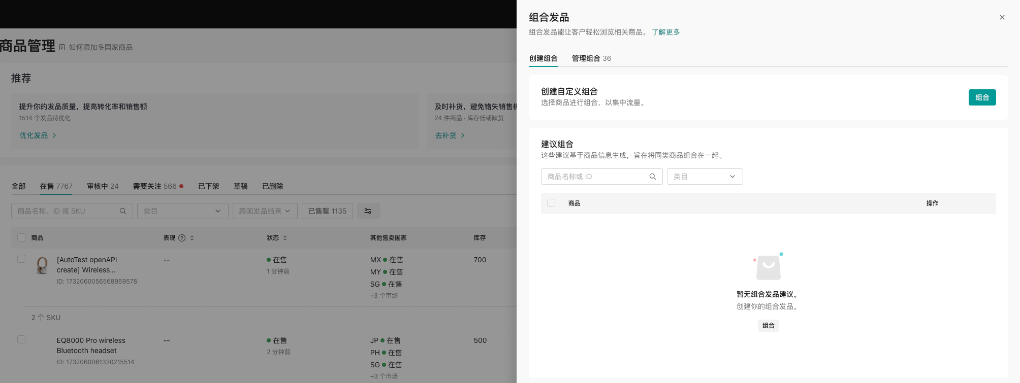Click the filter settings icon beside 已售罄

point(368,211)
